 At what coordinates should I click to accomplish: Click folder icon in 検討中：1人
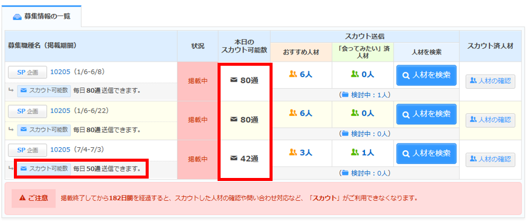coord(344,95)
